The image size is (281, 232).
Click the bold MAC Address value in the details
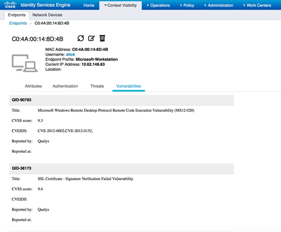(90, 49)
